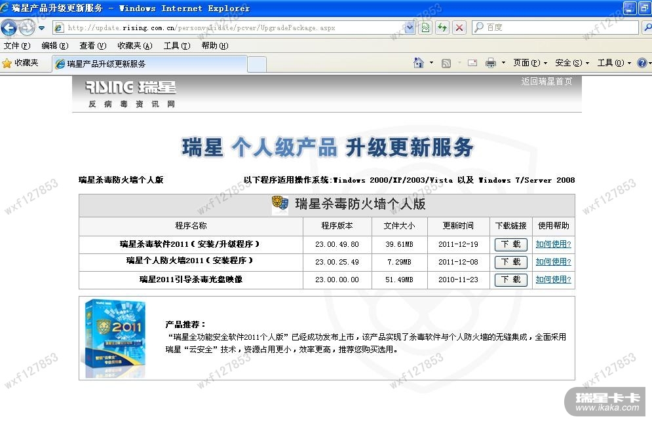Click version text 23.00.49.80
The image size is (652, 421).
[337, 244]
